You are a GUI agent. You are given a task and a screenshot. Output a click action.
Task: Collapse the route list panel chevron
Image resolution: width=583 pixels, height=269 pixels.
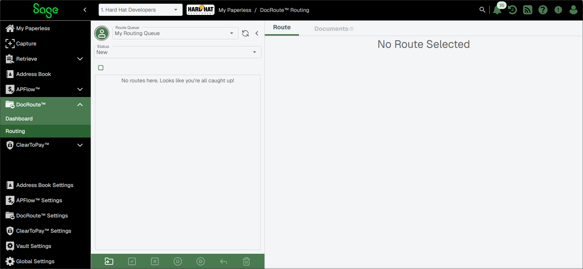point(257,33)
